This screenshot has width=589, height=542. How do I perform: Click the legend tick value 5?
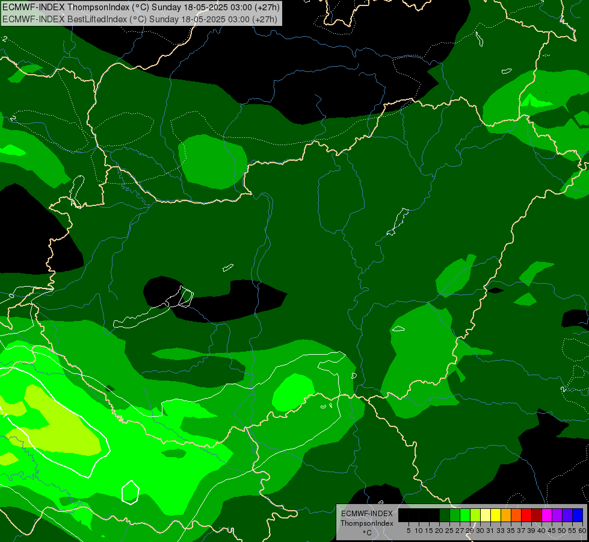[x=409, y=531]
